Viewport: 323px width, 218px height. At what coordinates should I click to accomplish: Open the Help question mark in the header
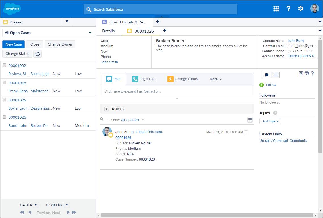point(288,9)
